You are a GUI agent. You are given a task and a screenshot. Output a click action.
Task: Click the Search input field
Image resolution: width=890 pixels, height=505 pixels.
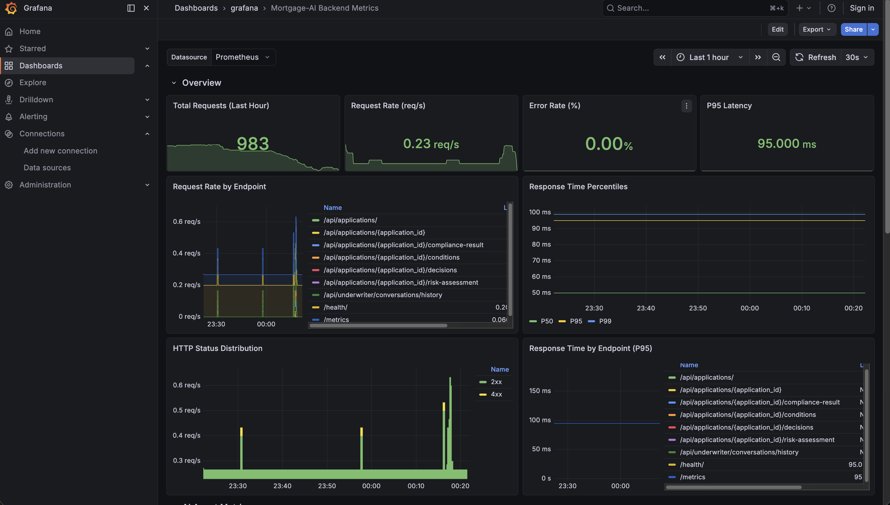690,8
